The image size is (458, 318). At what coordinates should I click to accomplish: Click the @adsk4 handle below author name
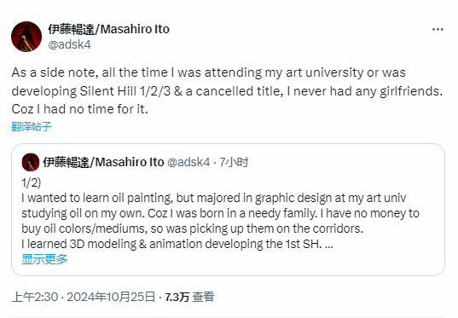click(70, 44)
